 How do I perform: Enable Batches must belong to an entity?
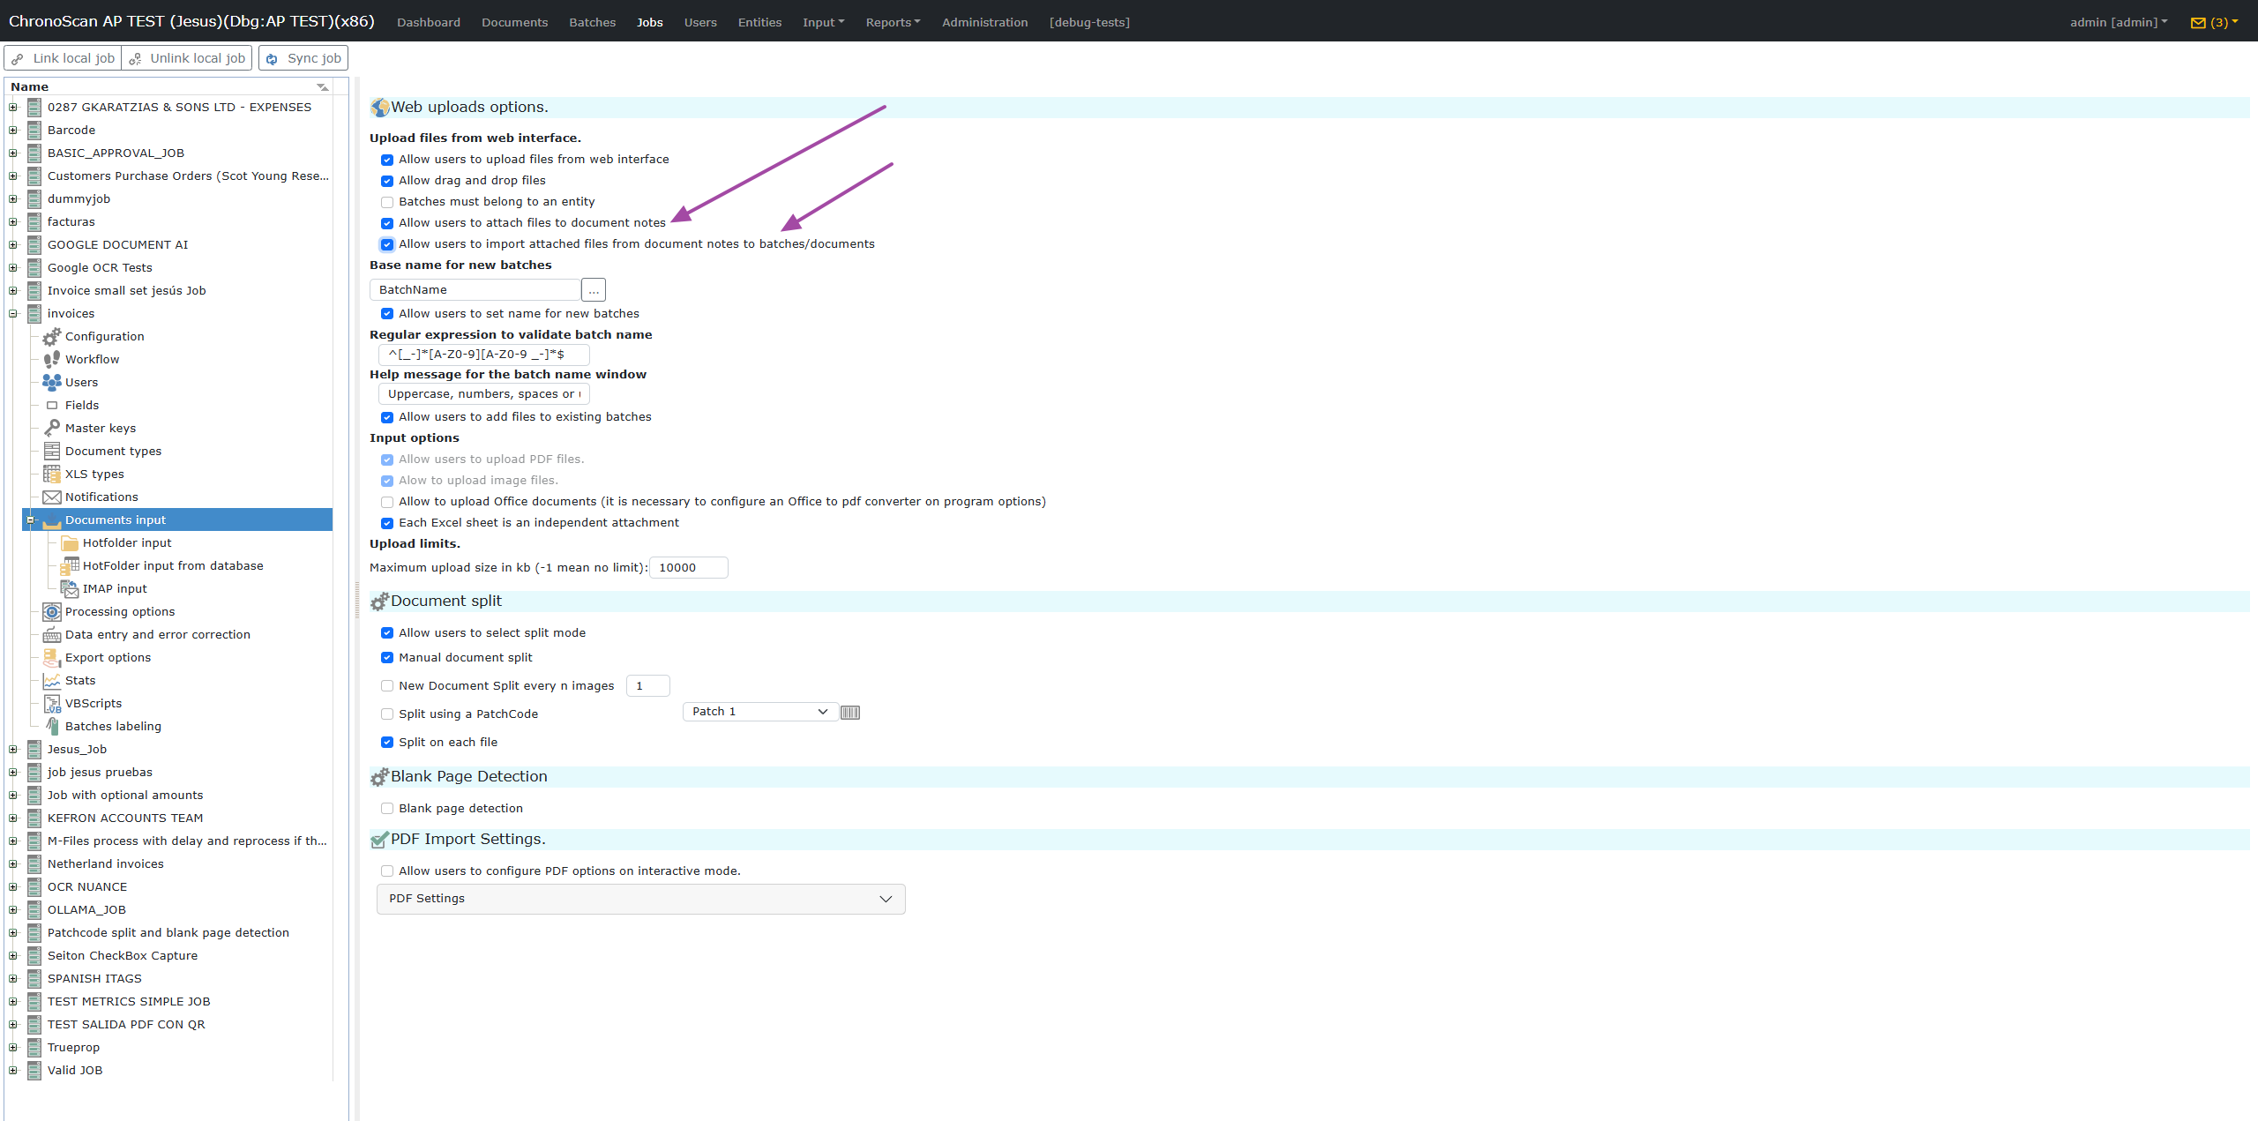(387, 202)
